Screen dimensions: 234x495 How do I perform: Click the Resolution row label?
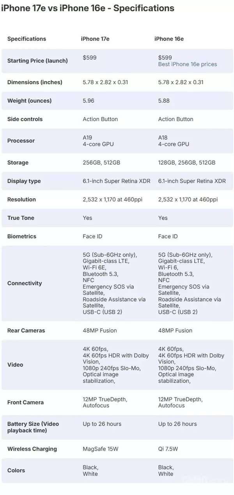(x=21, y=199)
